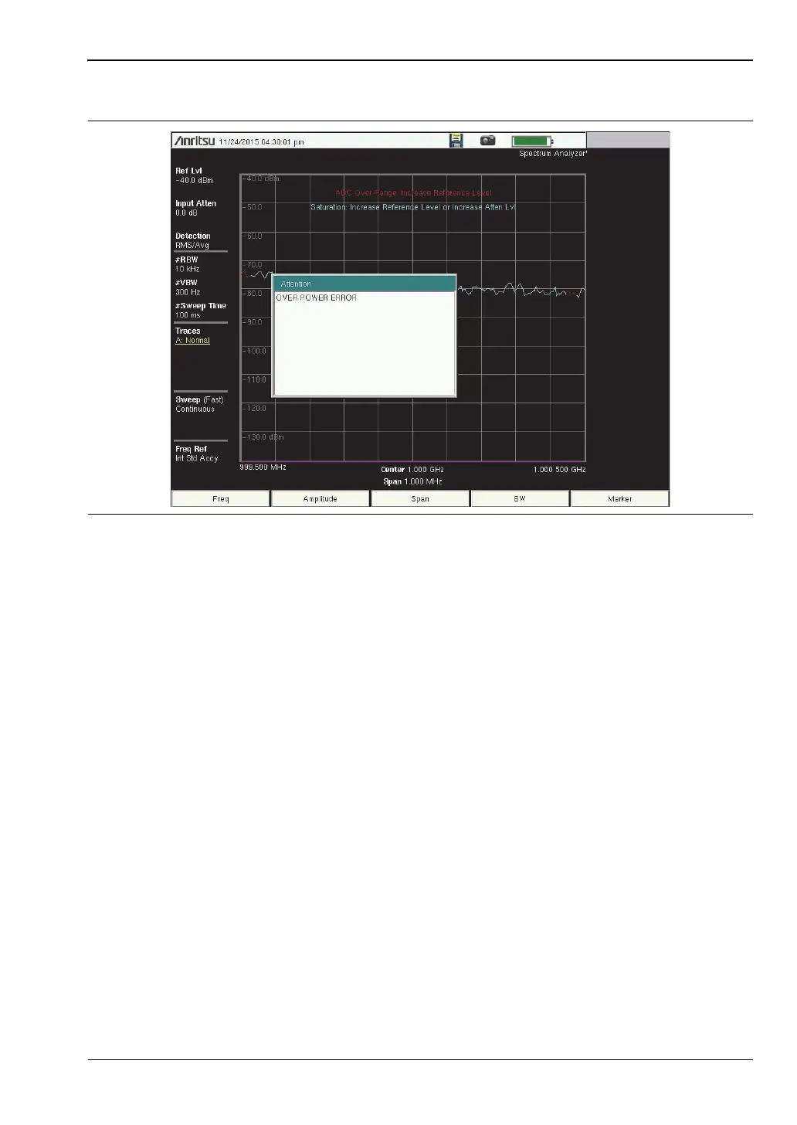Open the Freq menu button

221,499
